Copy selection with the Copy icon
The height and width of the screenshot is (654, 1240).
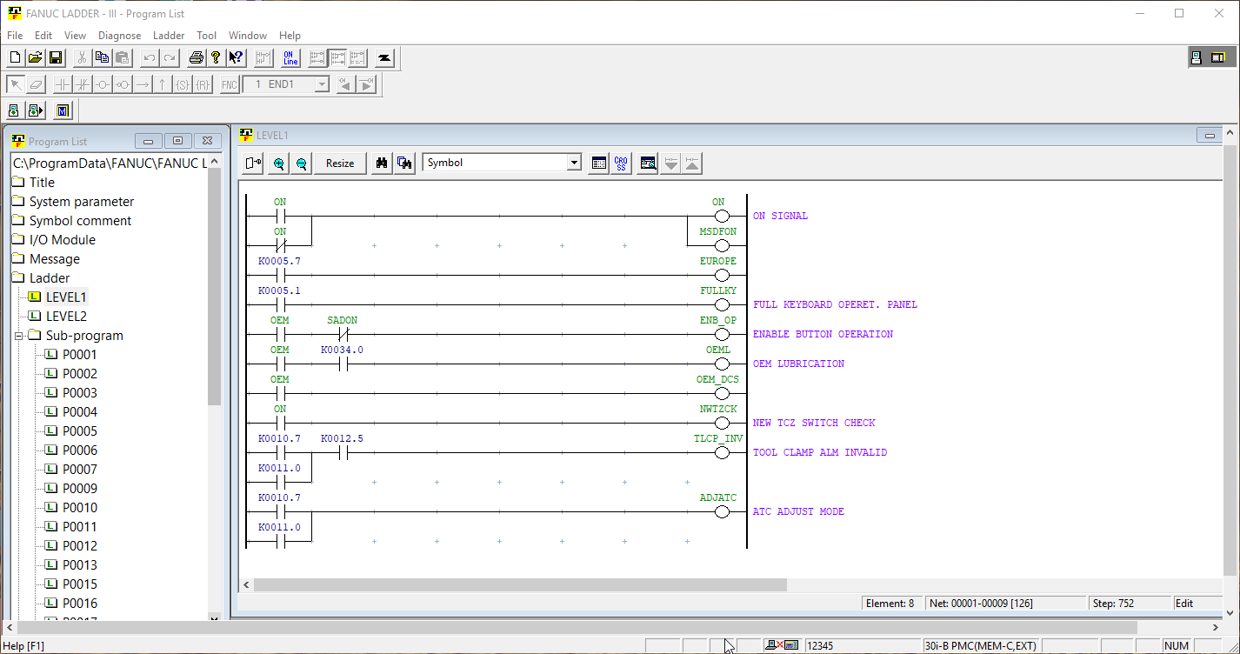(102, 58)
